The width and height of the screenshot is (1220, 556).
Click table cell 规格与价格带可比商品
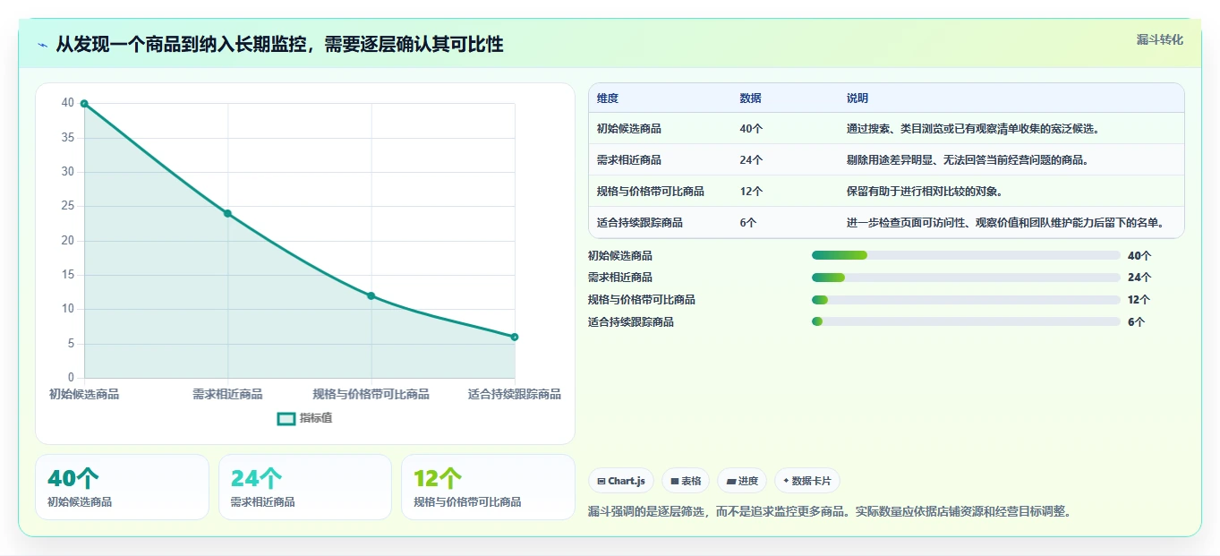coord(651,192)
